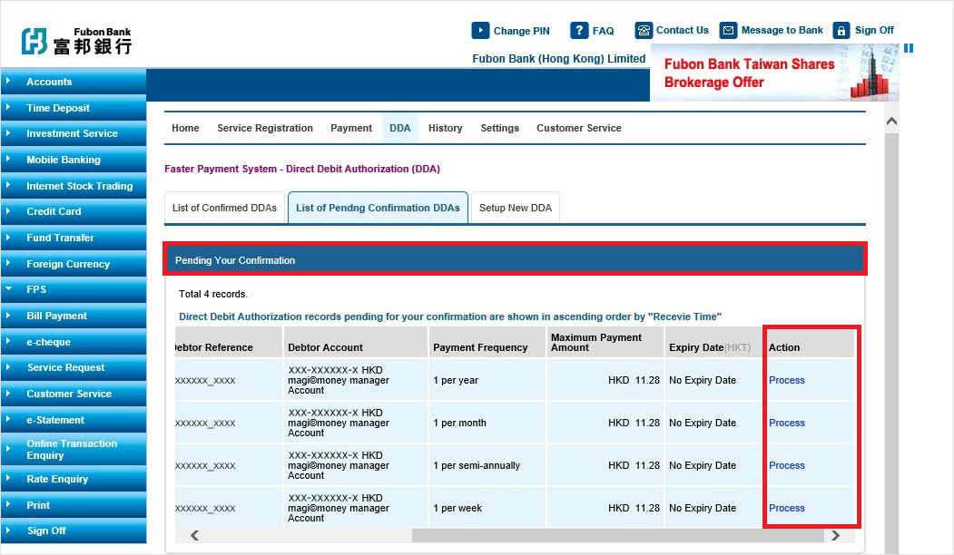Expand Internet Stock Trading menu
954x555 pixels.
(x=73, y=185)
